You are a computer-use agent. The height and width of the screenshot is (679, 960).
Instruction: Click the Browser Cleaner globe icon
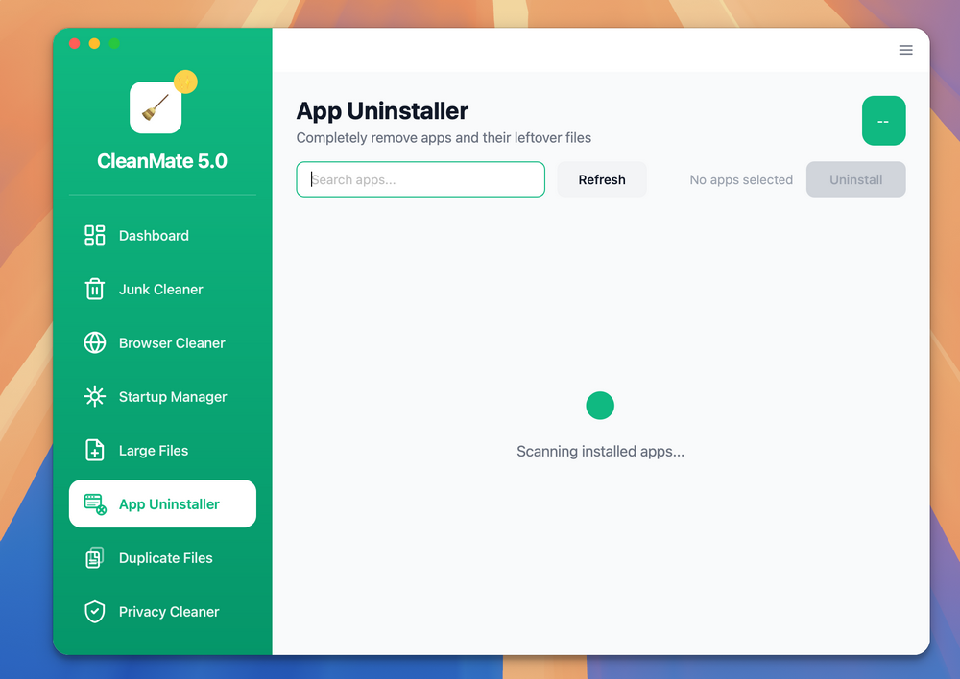click(x=94, y=342)
